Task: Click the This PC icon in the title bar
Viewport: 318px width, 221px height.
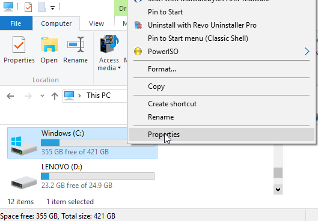Action: pos(8,7)
